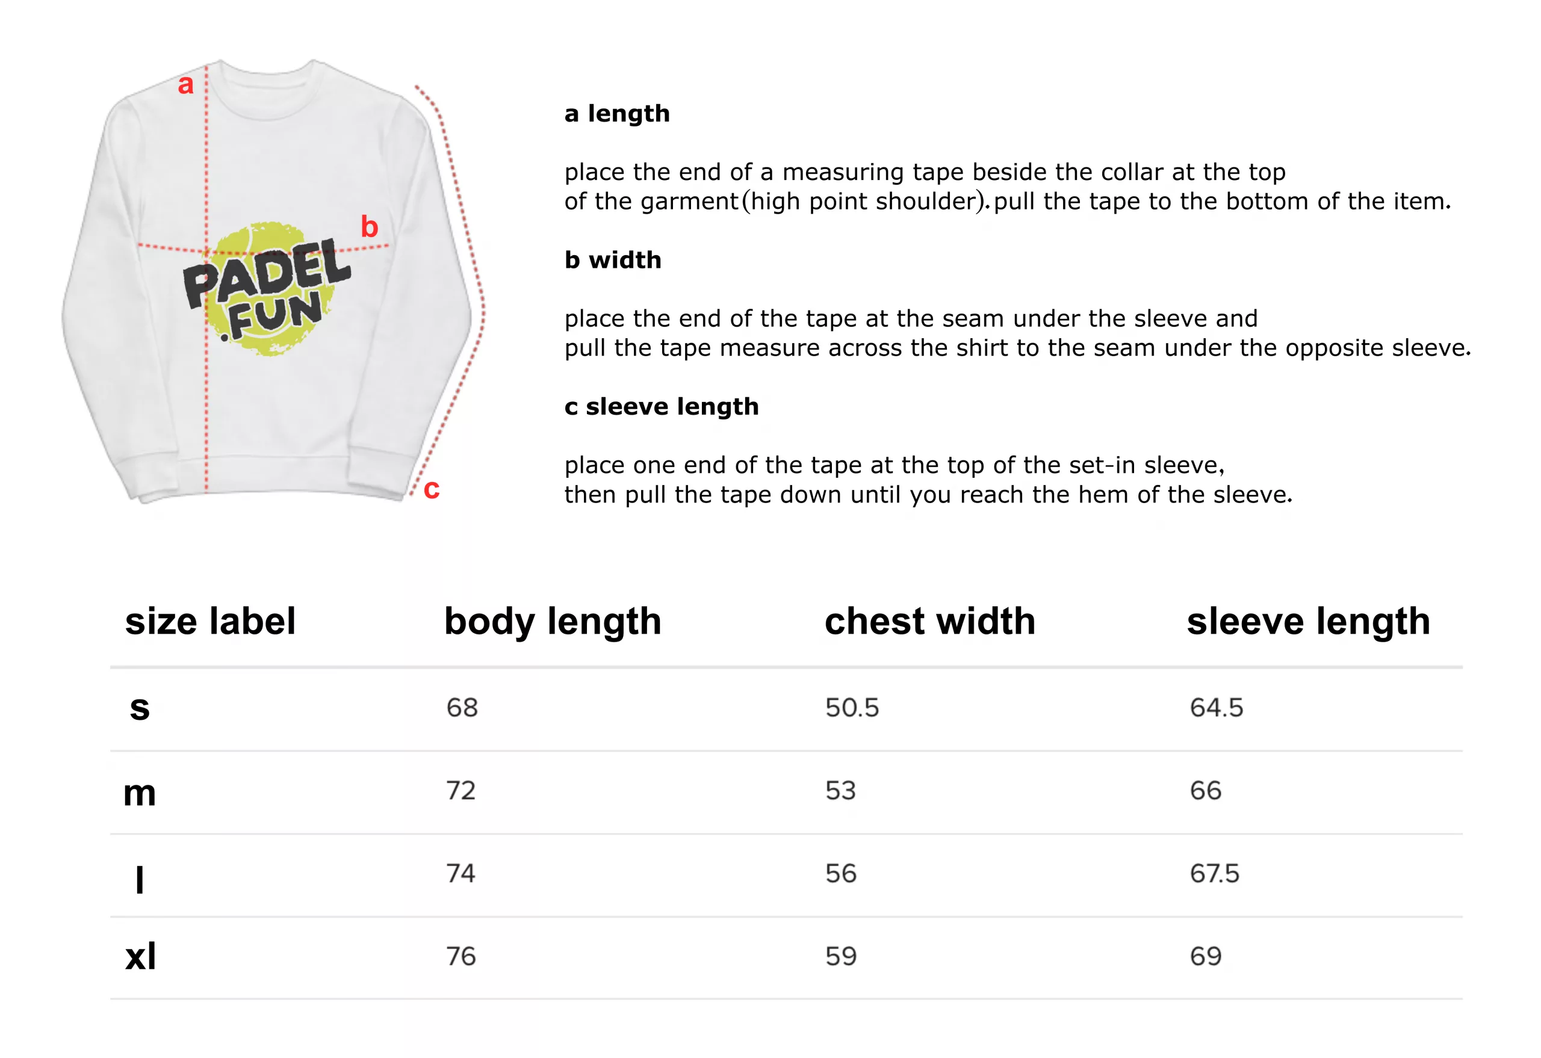Image resolution: width=1541 pixels, height=1058 pixels.
Task: Select the 'chest width' column header
Action: coord(929,622)
